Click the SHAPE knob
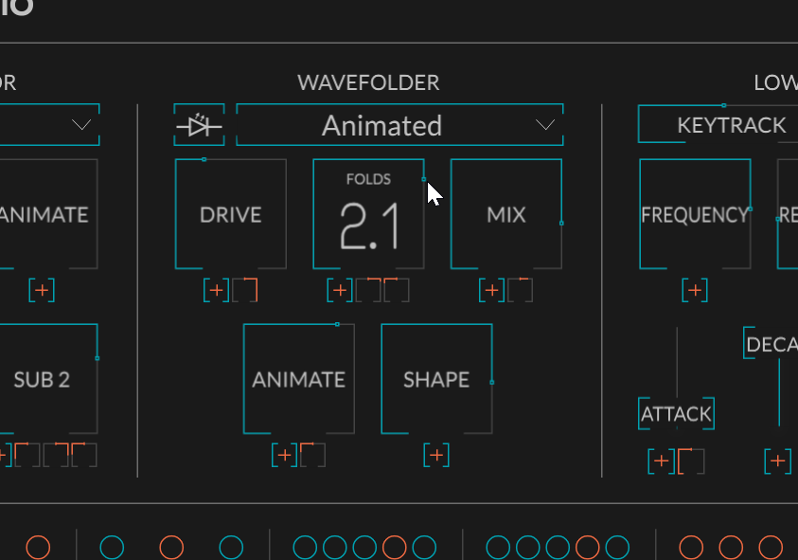 [x=436, y=379]
